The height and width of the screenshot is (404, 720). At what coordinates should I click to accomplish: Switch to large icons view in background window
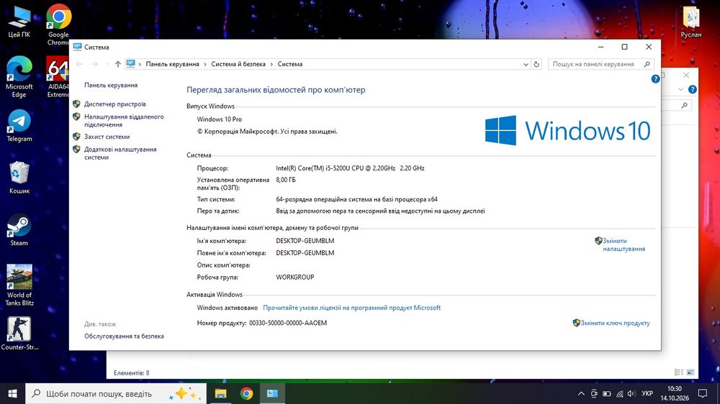[690, 372]
